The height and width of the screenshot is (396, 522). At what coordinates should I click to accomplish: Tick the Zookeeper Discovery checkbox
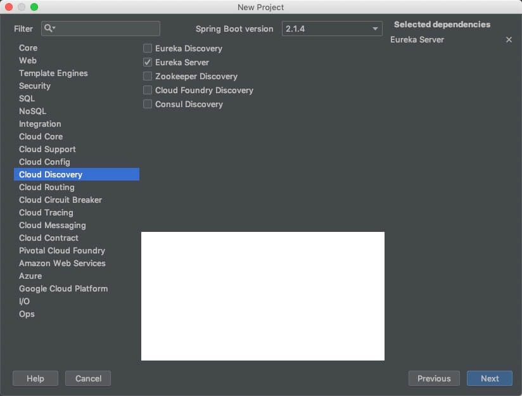pyautogui.click(x=148, y=76)
